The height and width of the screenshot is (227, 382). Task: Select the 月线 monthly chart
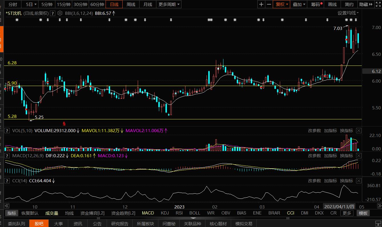(x=148, y=4)
